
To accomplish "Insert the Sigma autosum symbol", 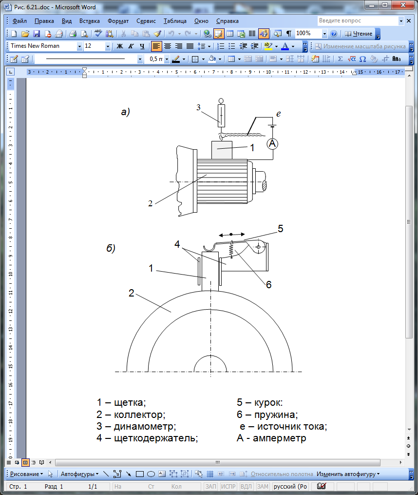I will pos(340,59).
